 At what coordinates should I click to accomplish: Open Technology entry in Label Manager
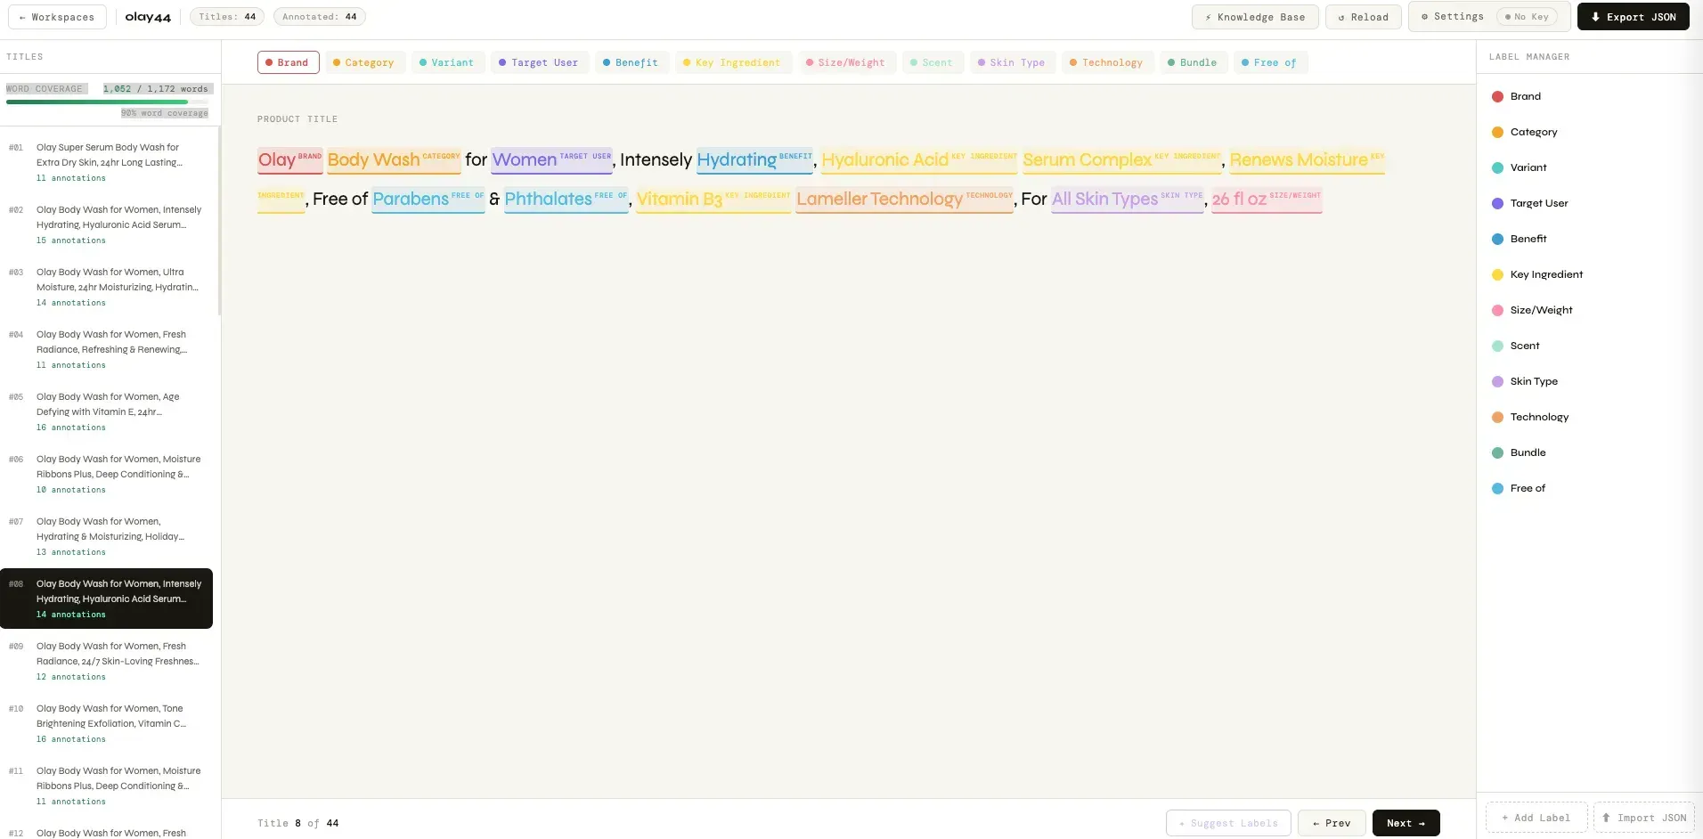click(1590, 417)
